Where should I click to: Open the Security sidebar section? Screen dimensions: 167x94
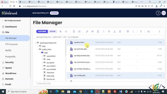(x=9, y=62)
